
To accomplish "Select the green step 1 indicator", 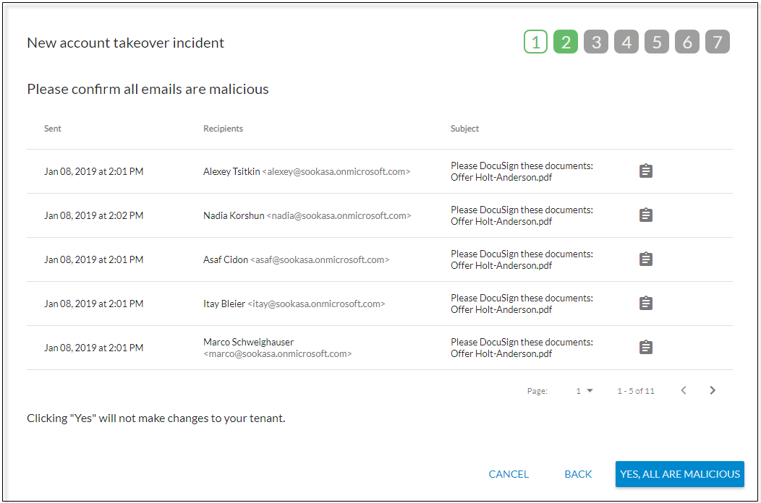I will pos(535,41).
